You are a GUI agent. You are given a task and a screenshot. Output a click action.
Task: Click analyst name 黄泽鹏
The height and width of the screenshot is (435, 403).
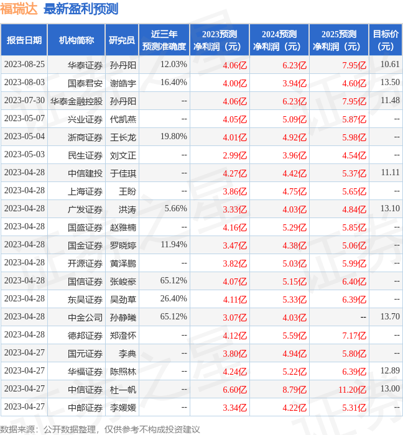[x=123, y=263]
